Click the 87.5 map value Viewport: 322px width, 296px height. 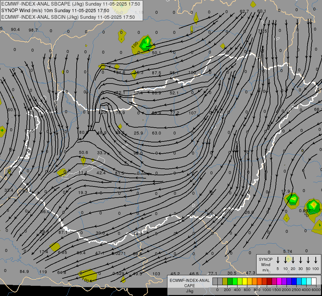click(x=157, y=73)
